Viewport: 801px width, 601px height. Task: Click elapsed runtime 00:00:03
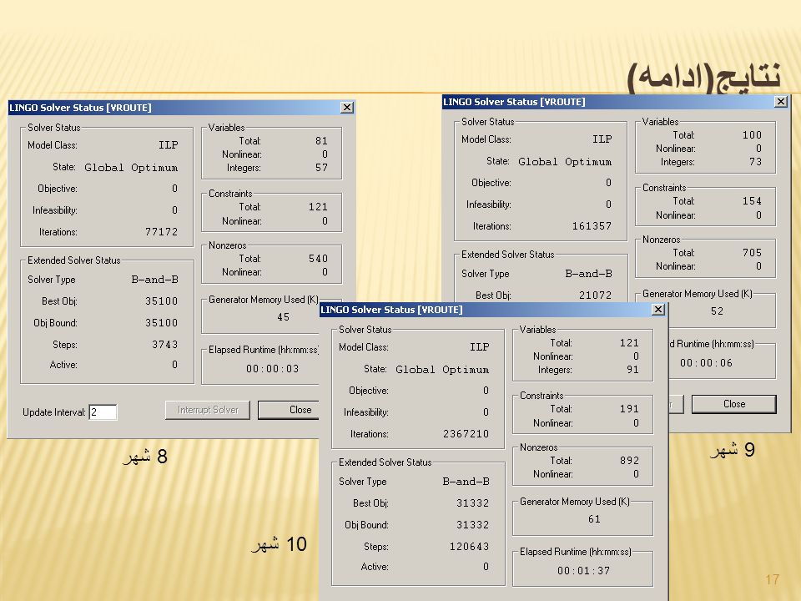pyautogui.click(x=272, y=368)
